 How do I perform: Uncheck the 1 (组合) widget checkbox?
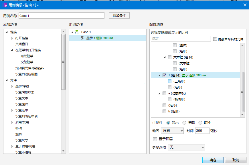(x=165, y=75)
